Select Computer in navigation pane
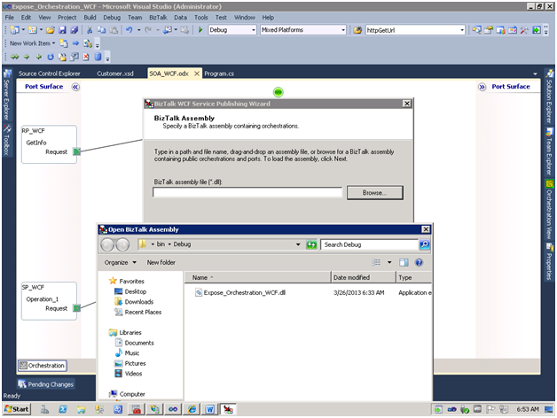The height and width of the screenshot is (418, 557). coord(127,394)
